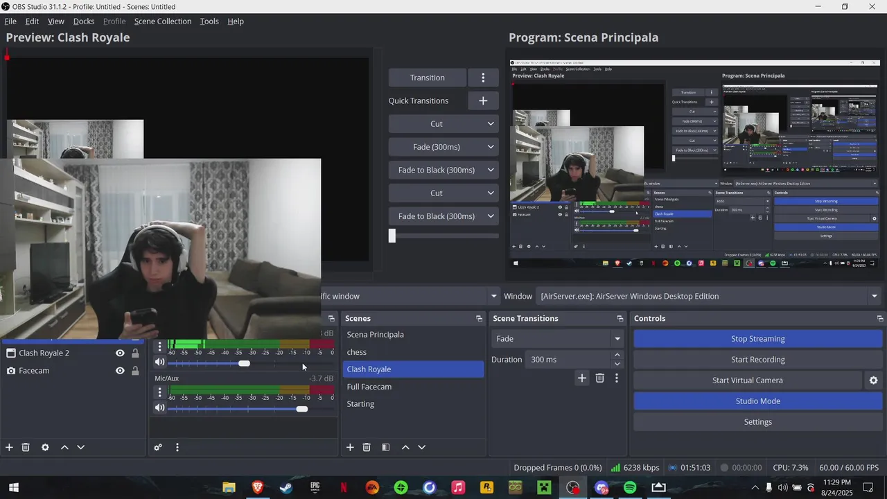887x499 pixels.
Task: Click Start Virtual Camera
Action: click(748, 380)
